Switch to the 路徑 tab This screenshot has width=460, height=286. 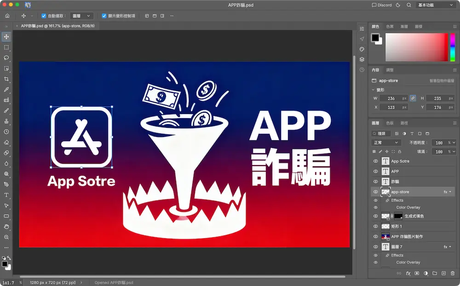(404, 123)
